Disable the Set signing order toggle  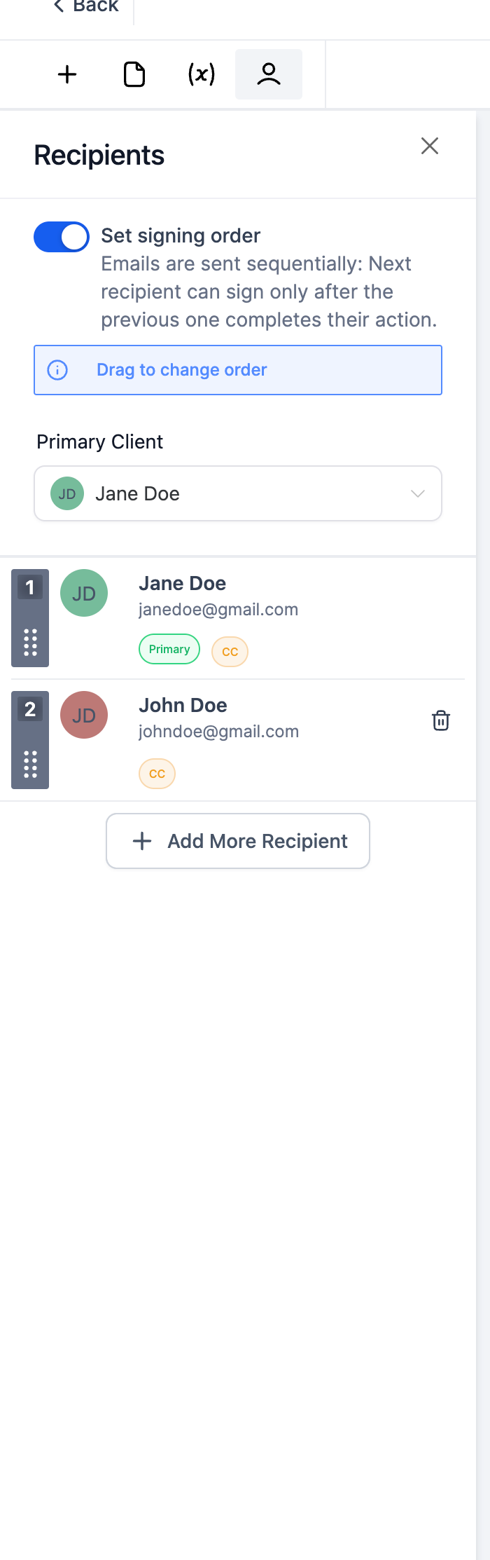[x=62, y=237]
